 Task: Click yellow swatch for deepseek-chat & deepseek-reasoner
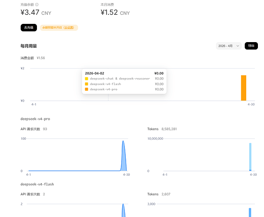point(87,79)
